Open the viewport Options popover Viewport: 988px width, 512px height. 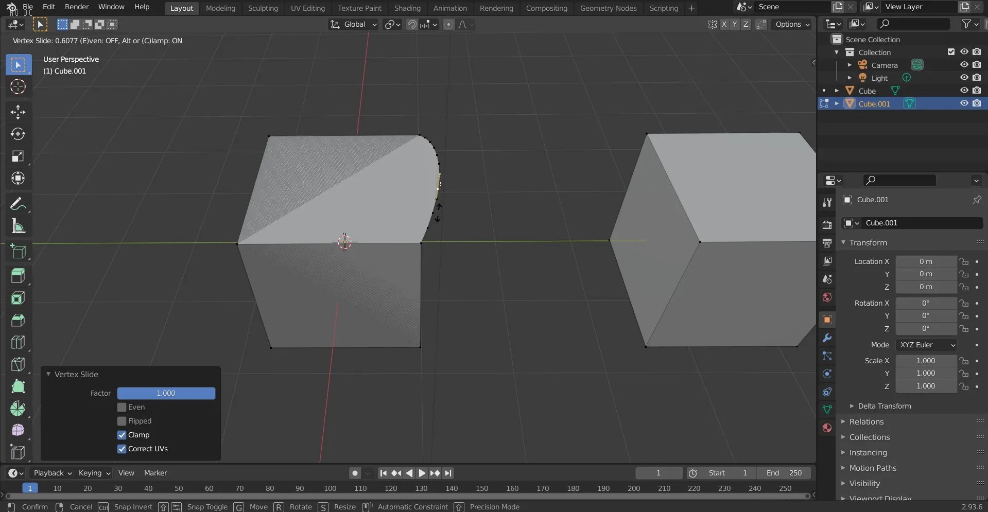792,24
